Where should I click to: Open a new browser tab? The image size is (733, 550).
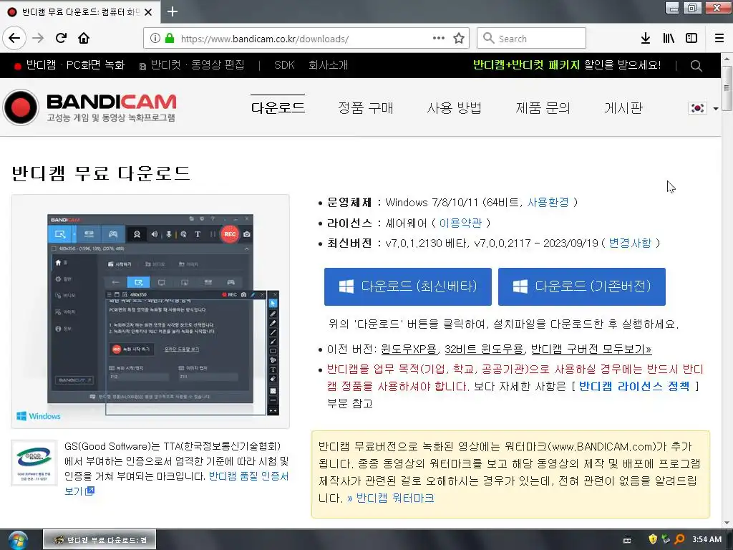[172, 11]
